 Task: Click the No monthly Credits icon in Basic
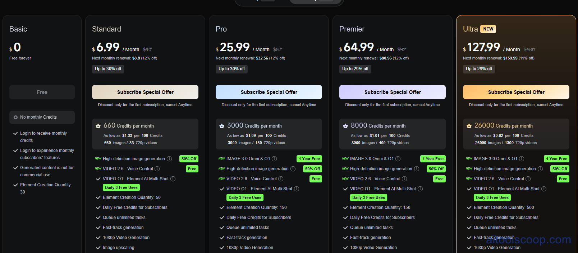pos(15,117)
